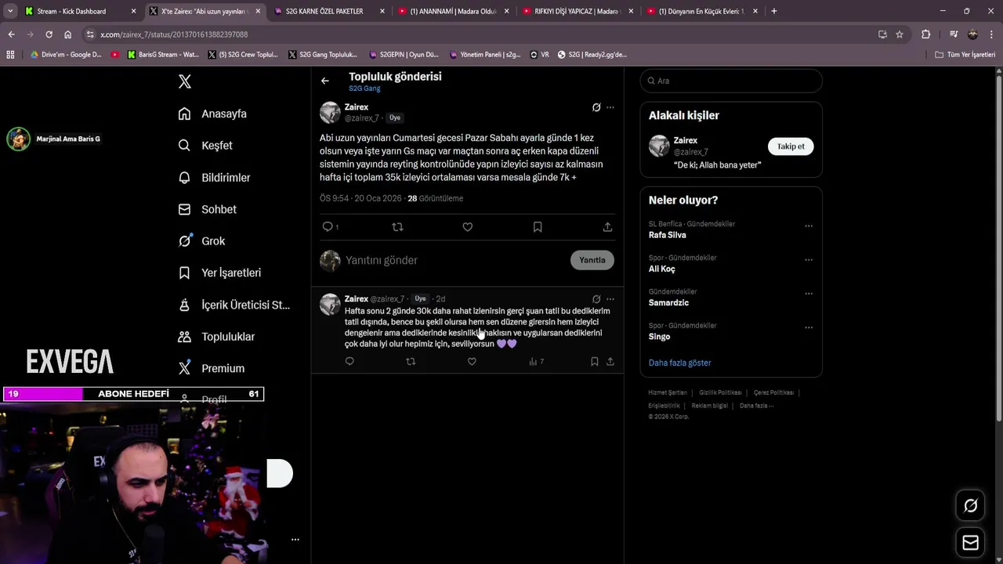1003x564 pixels.
Task: Open browser apps grid icon
Action: (x=10, y=55)
